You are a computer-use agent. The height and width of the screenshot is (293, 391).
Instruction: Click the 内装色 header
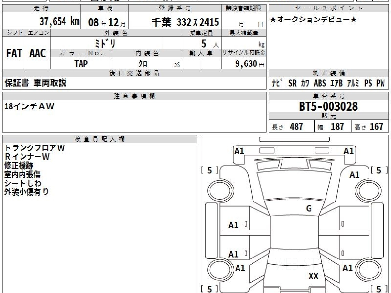click(147, 53)
